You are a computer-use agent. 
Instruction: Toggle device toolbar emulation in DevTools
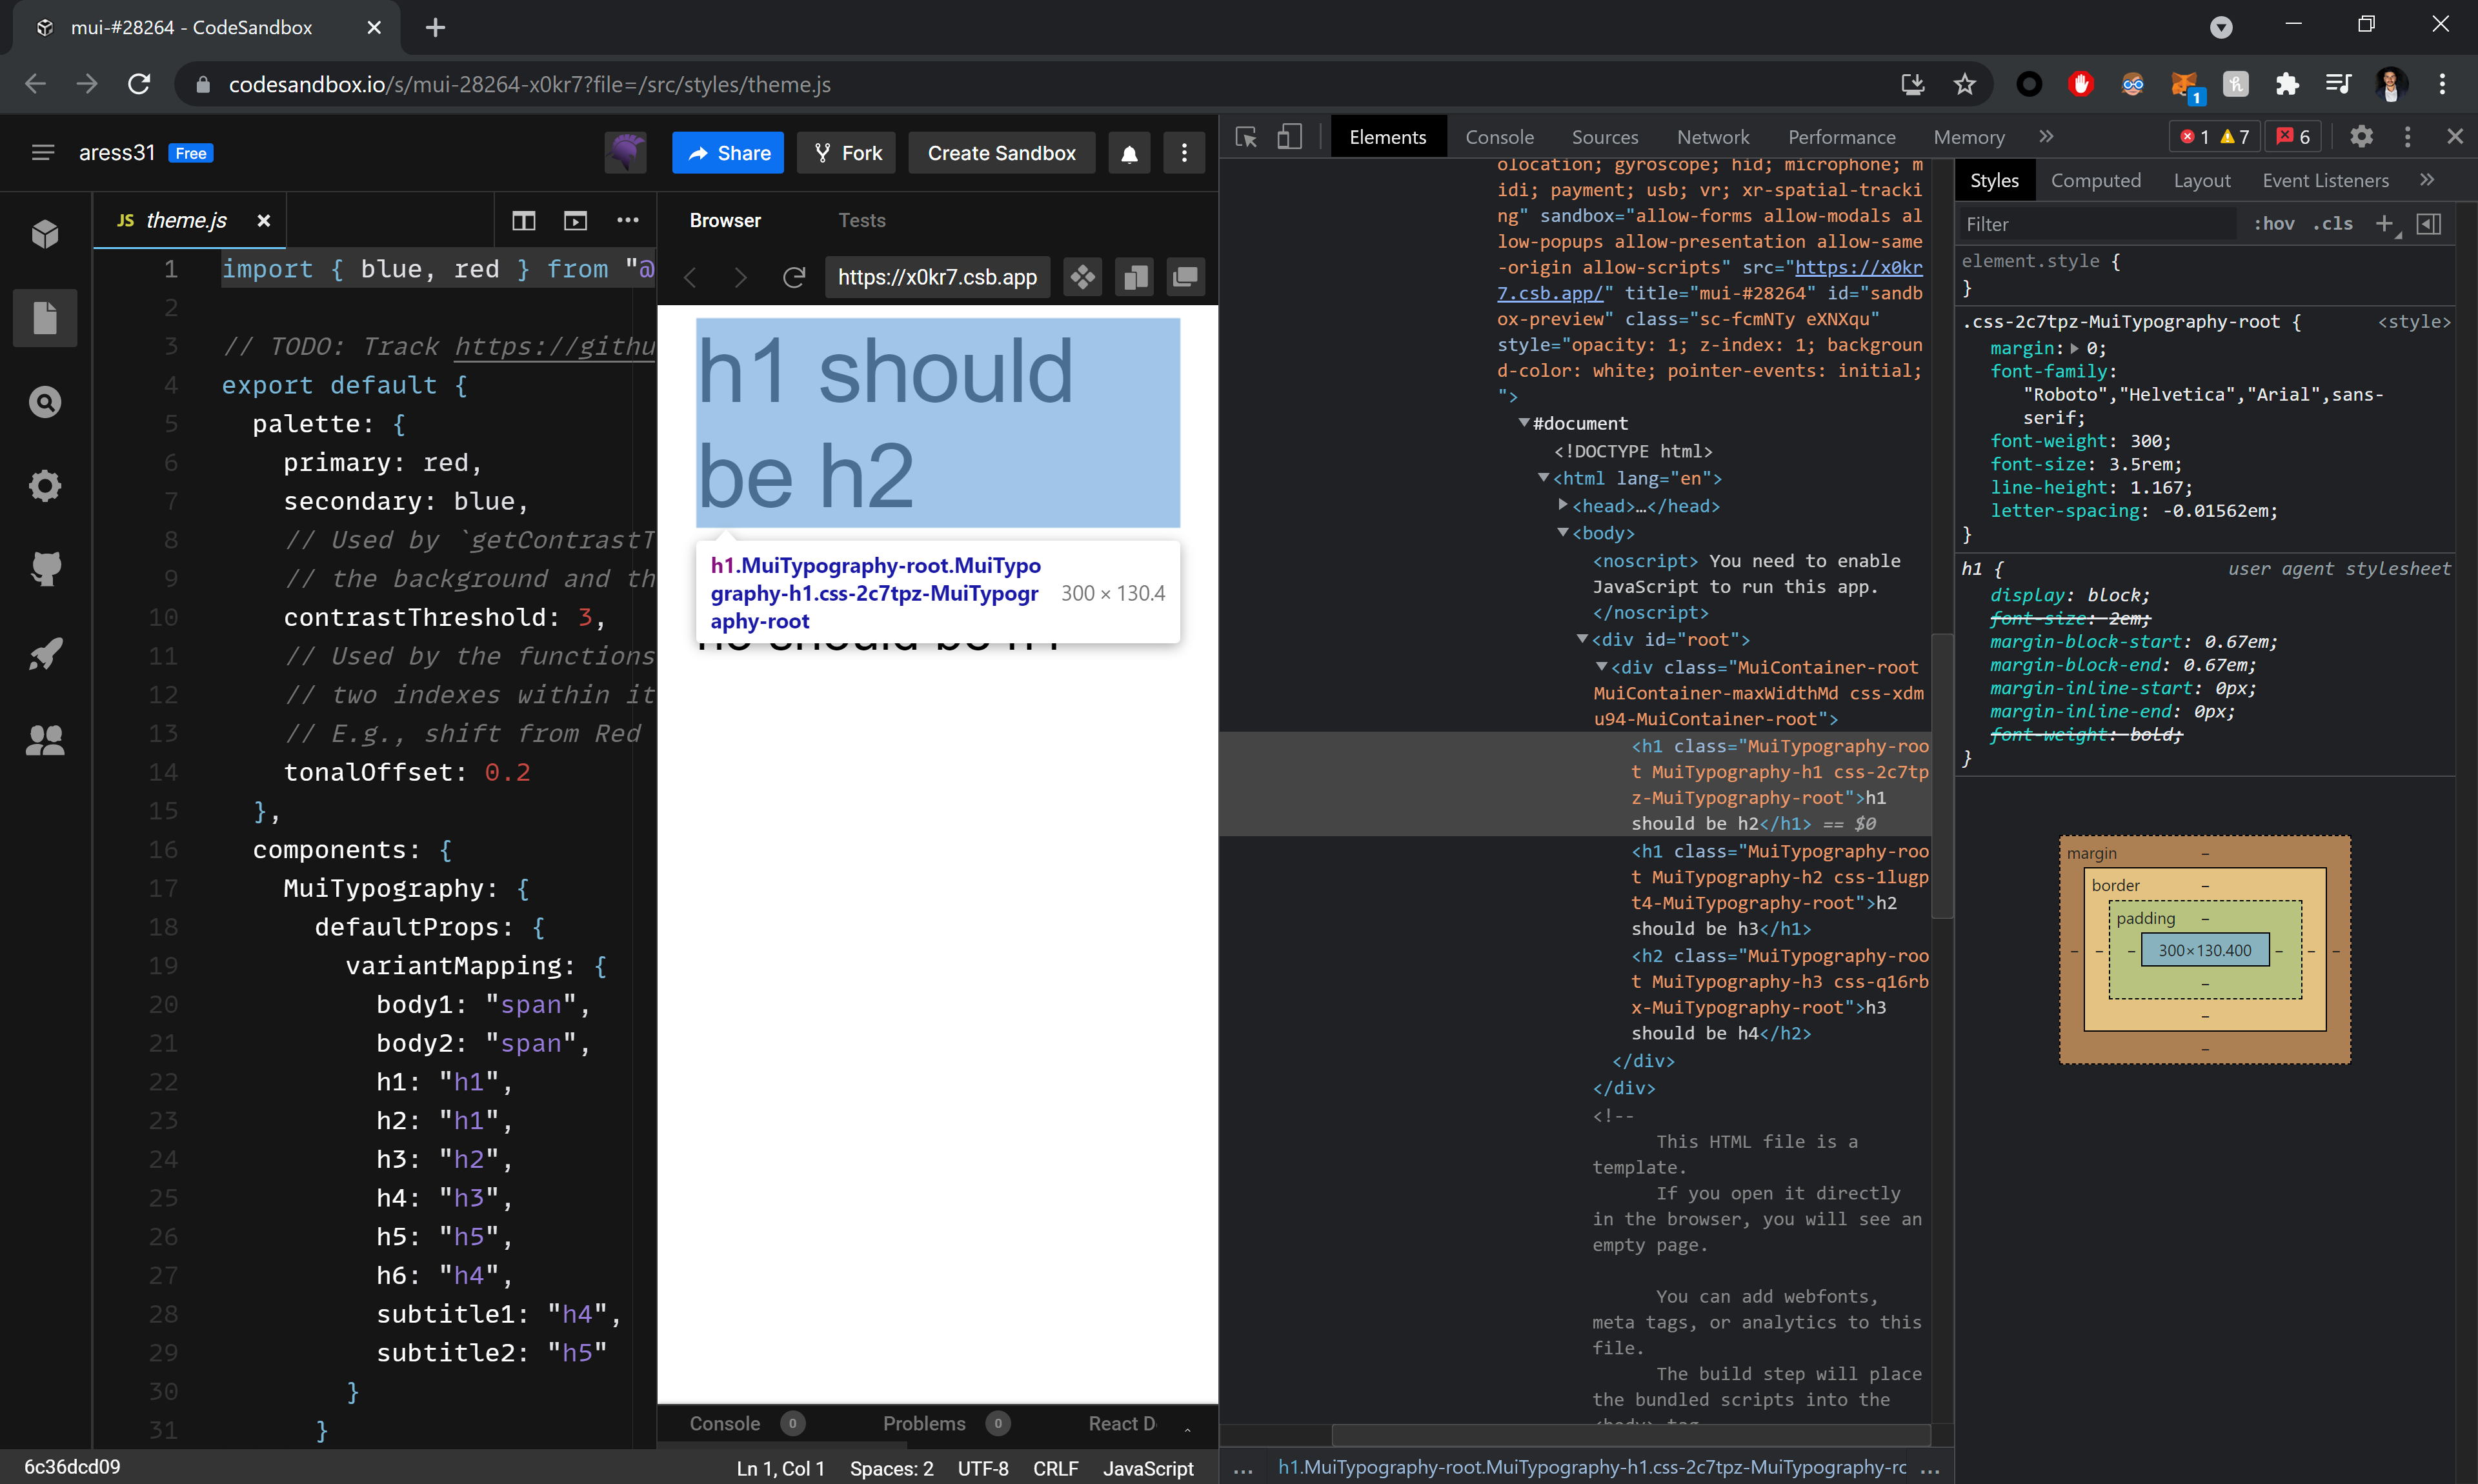[x=1290, y=136]
